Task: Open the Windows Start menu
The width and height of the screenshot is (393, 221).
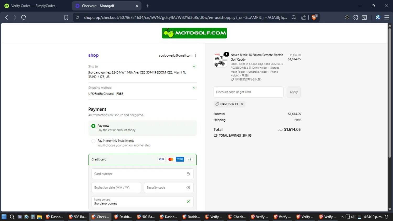Action: [x=4, y=217]
